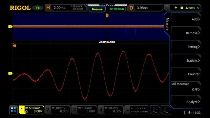Toggle the beeper sound icon

coord(190,113)
